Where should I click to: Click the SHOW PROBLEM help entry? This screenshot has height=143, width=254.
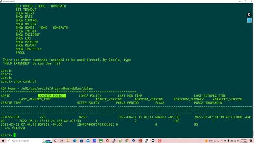(x=27, y=42)
